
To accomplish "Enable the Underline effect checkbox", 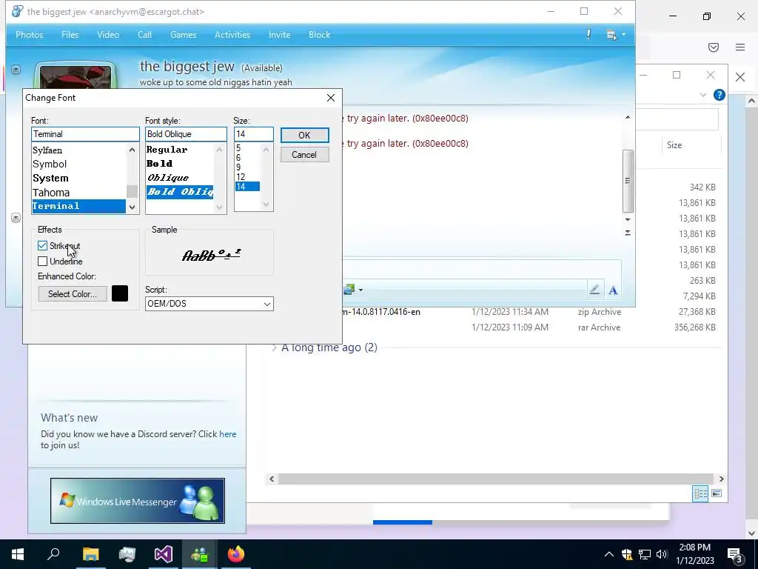I will coord(42,262).
